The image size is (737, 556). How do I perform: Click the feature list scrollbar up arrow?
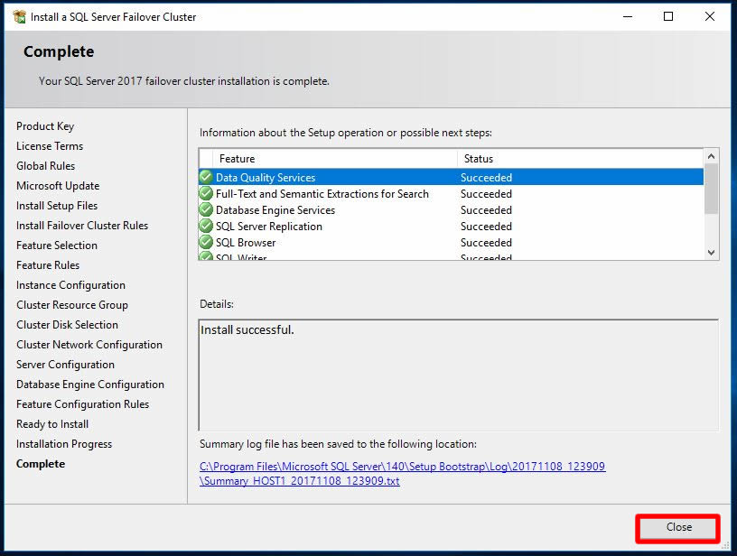pyautogui.click(x=711, y=157)
